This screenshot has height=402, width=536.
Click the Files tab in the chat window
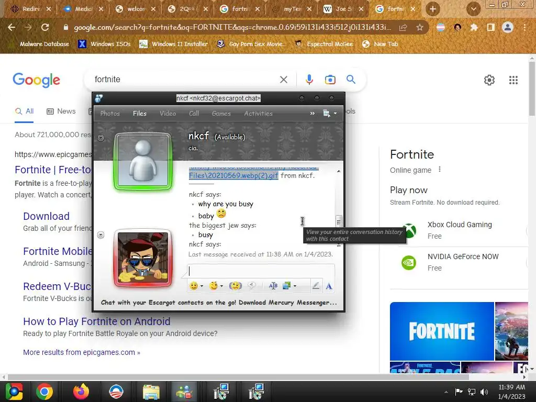click(x=139, y=114)
